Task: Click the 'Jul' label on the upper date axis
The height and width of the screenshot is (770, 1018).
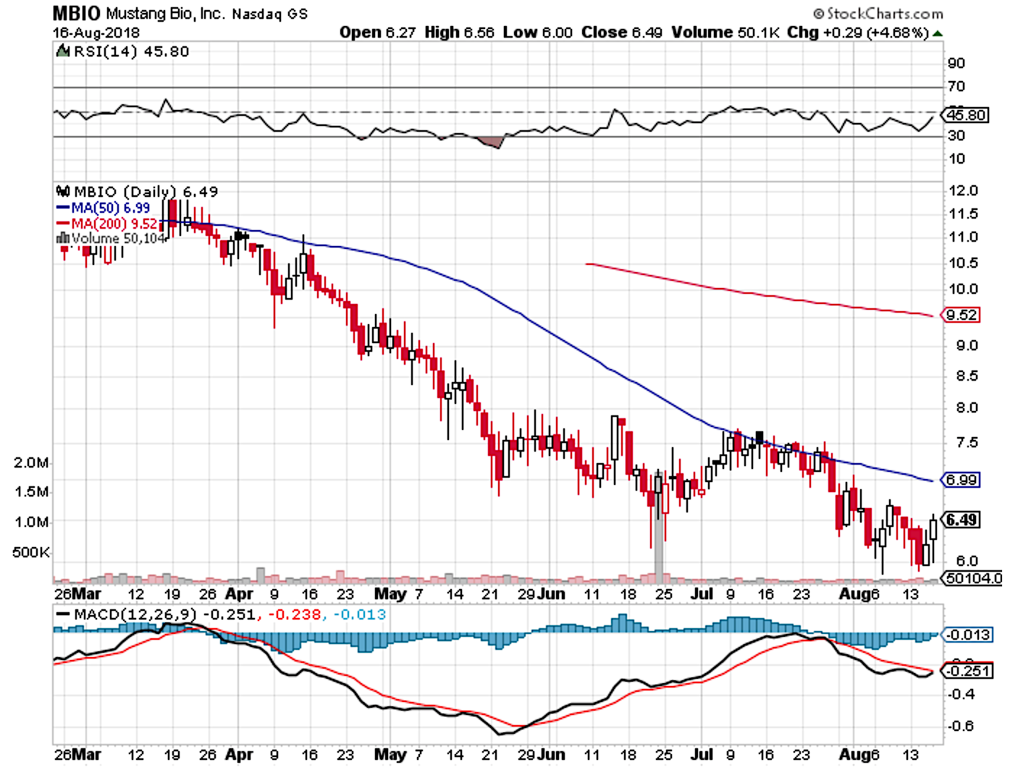Action: click(x=702, y=593)
